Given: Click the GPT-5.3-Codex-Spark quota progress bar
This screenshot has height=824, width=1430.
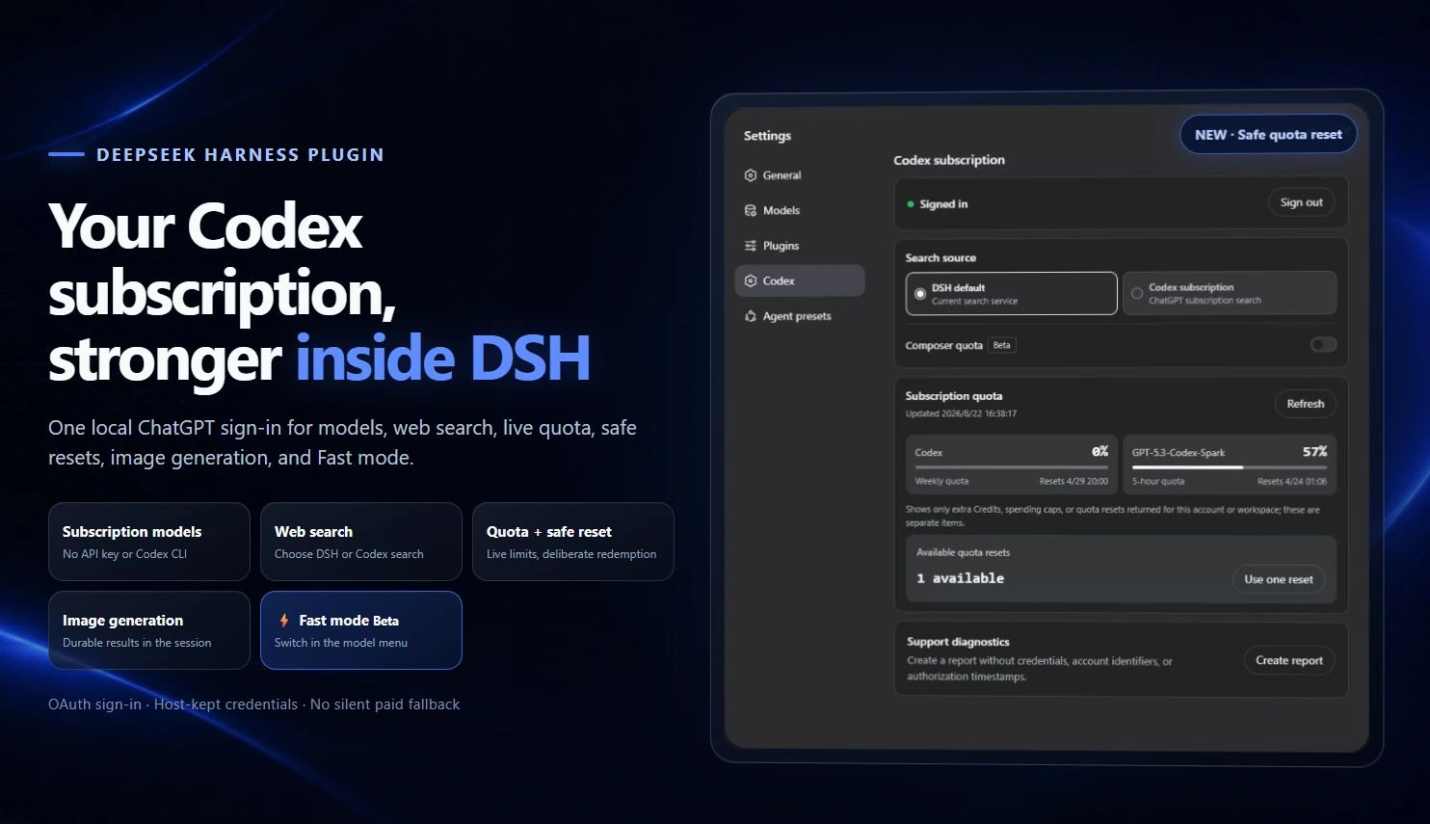Looking at the screenshot, I should (x=1229, y=467).
